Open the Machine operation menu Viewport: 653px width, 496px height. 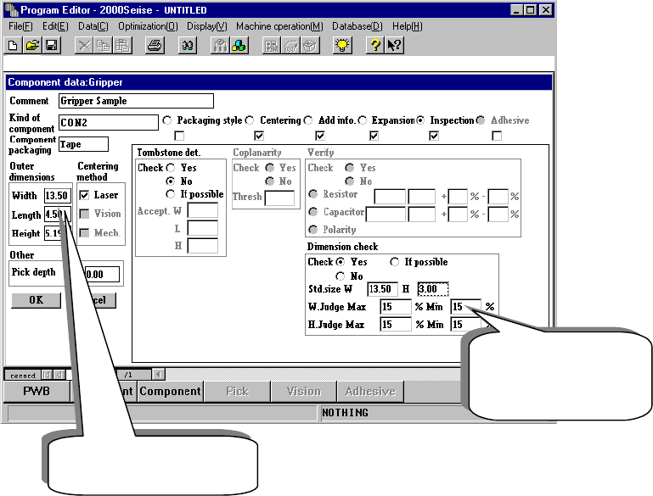click(x=279, y=26)
